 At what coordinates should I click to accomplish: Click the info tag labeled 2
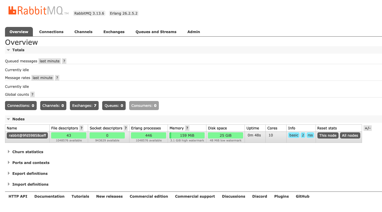click(x=303, y=135)
